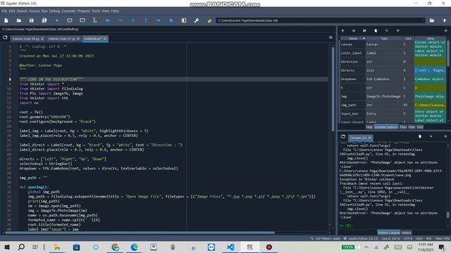Switch to the History tab
The height and width of the screenshot is (253, 451).
pyautogui.click(x=406, y=233)
